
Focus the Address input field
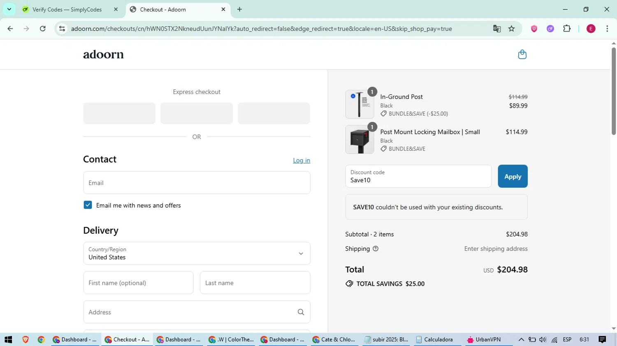coord(197,312)
